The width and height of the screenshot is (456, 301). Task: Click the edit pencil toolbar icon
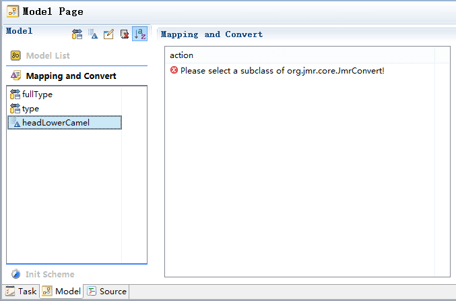click(108, 34)
